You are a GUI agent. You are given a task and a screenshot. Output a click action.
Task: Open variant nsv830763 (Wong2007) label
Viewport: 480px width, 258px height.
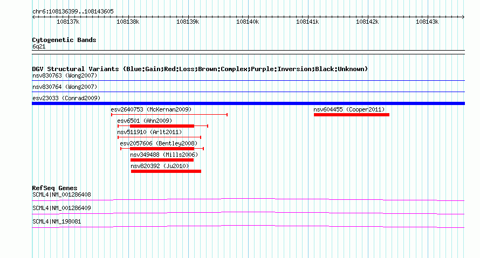(65, 75)
